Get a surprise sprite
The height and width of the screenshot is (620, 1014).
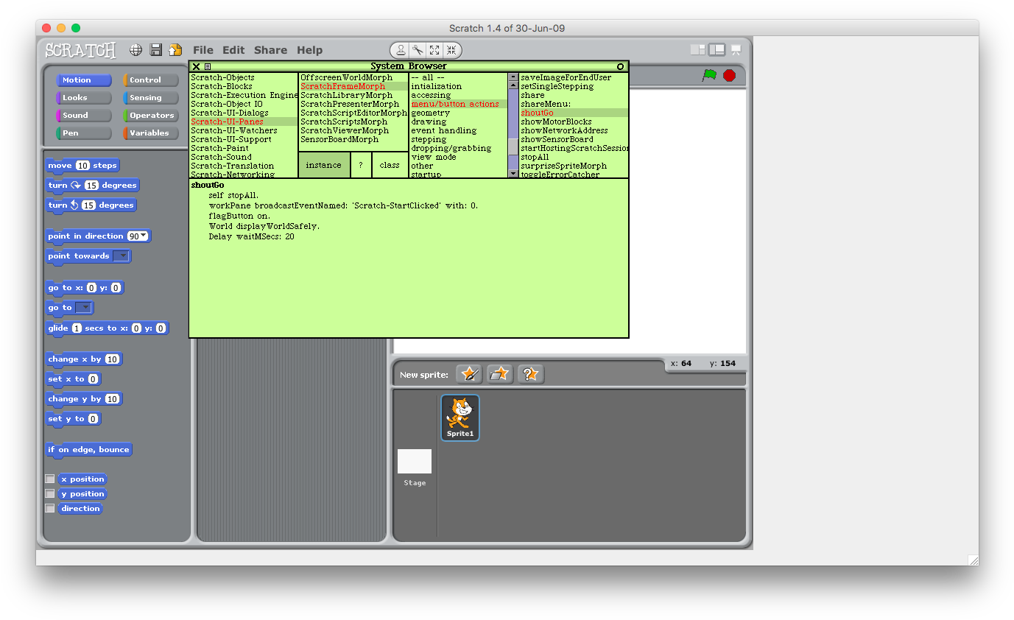point(531,374)
